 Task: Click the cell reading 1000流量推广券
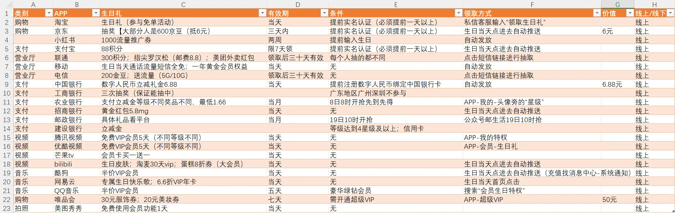[x=183, y=40]
